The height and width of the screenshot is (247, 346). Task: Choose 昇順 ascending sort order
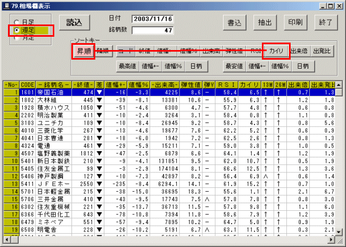click(x=84, y=51)
